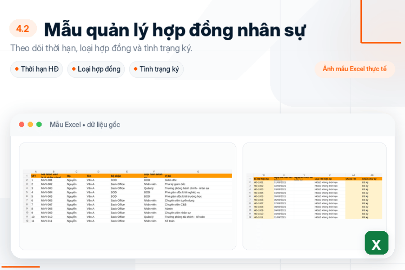Click the yellow window dot
This screenshot has height=270, width=405.
pos(30,125)
